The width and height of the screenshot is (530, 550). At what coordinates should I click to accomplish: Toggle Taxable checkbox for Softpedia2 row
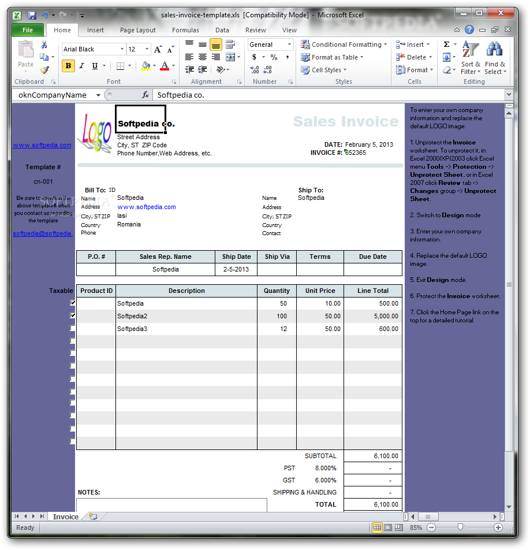pyautogui.click(x=73, y=315)
